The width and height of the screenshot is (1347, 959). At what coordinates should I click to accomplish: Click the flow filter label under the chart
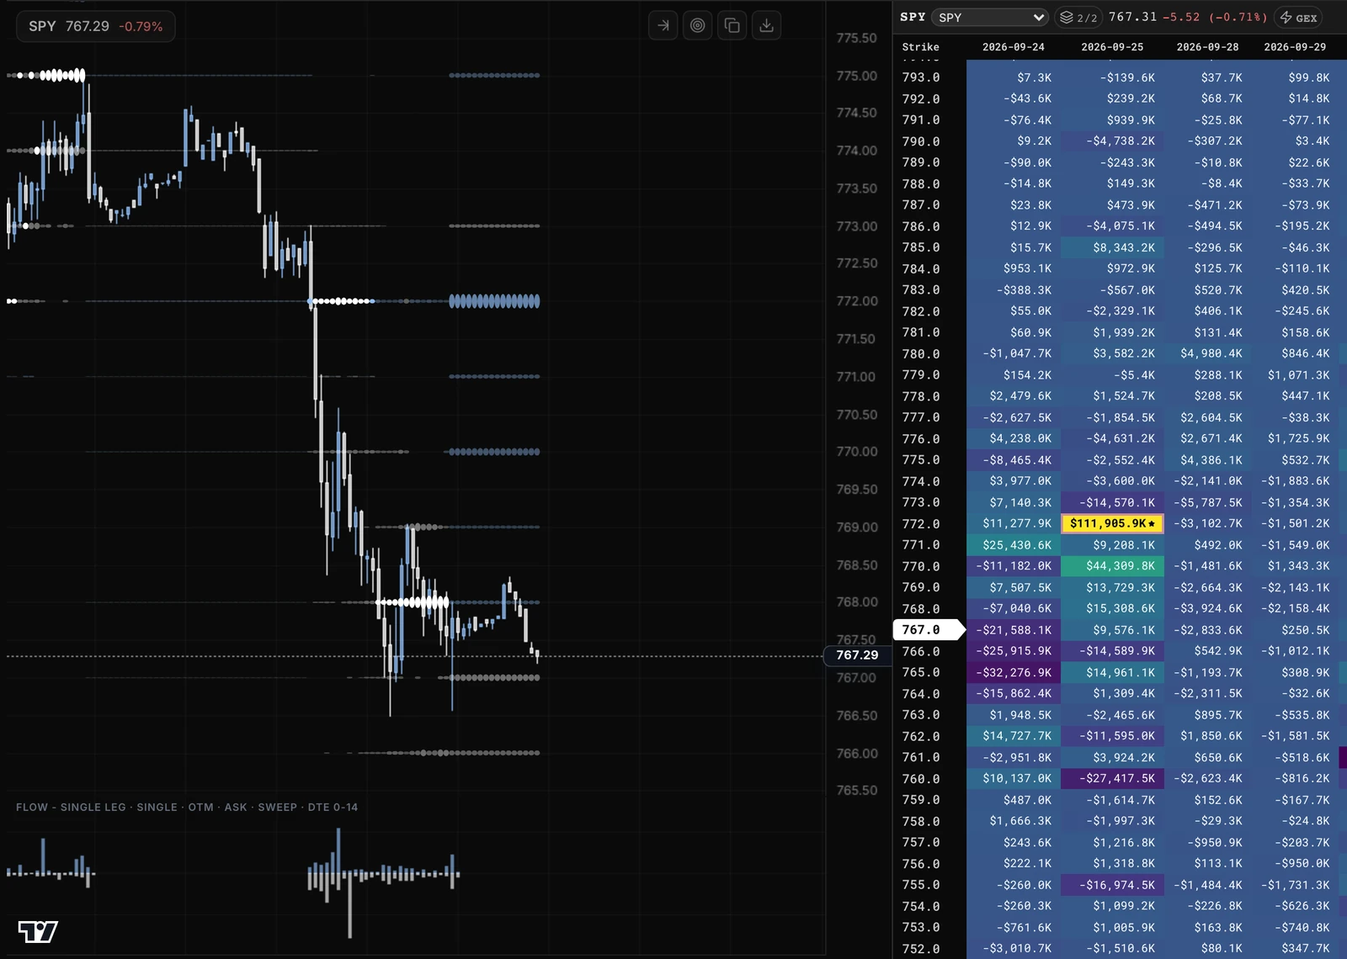tap(187, 808)
